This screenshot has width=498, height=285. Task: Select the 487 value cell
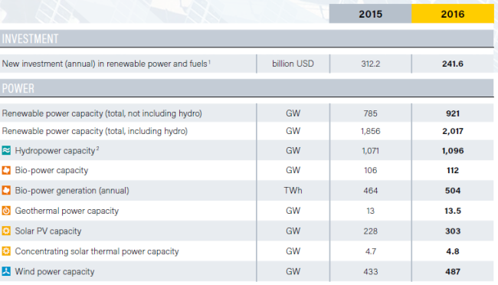coord(453,272)
